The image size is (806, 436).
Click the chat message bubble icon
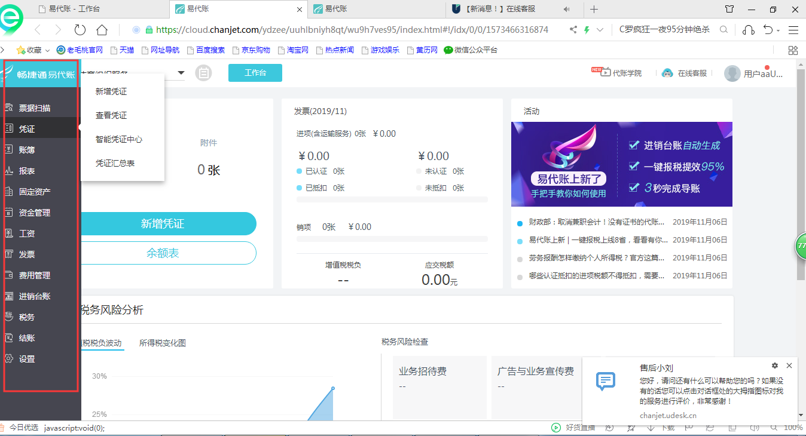[x=606, y=380]
